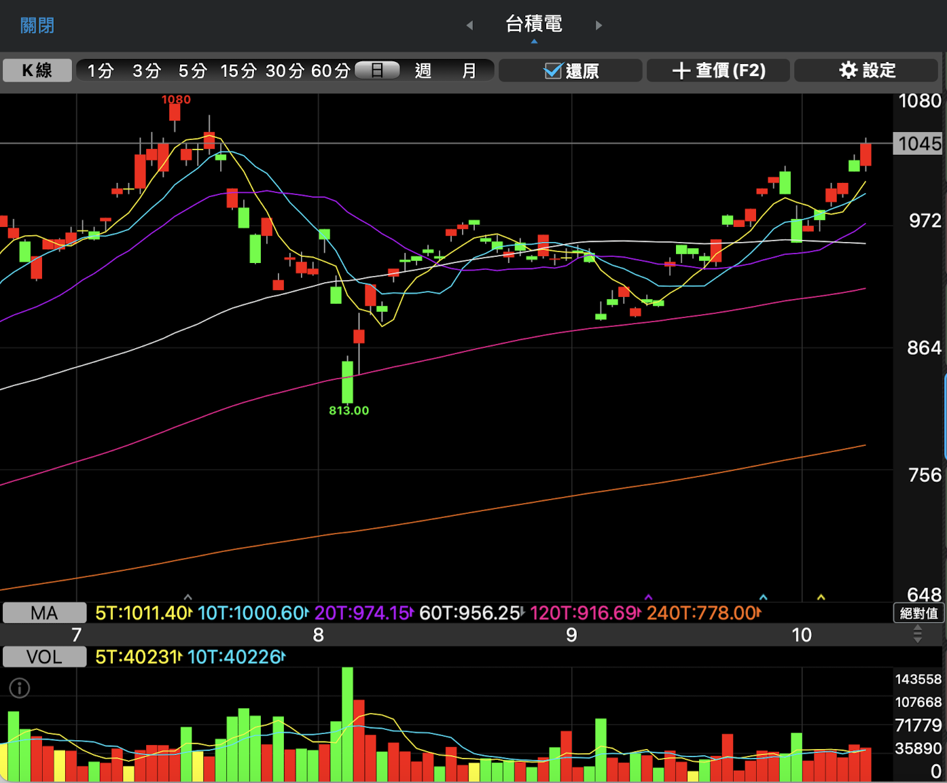Click the yellow caret marker on time axis
The image size is (947, 783).
pyautogui.click(x=821, y=597)
